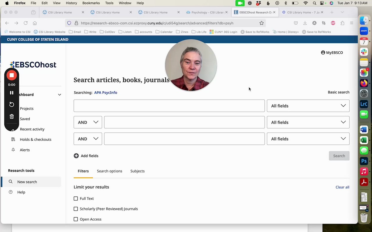Check Scholarly (Peer Reviewed) Journals
The width and height of the screenshot is (372, 232).
(x=76, y=209)
